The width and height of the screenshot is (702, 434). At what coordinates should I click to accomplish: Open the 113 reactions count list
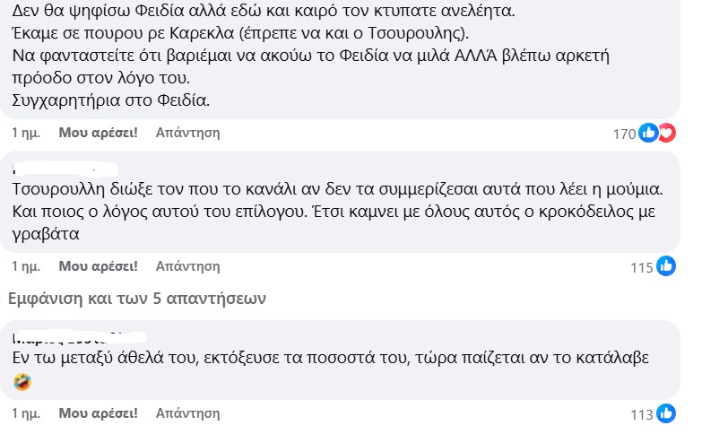643,415
